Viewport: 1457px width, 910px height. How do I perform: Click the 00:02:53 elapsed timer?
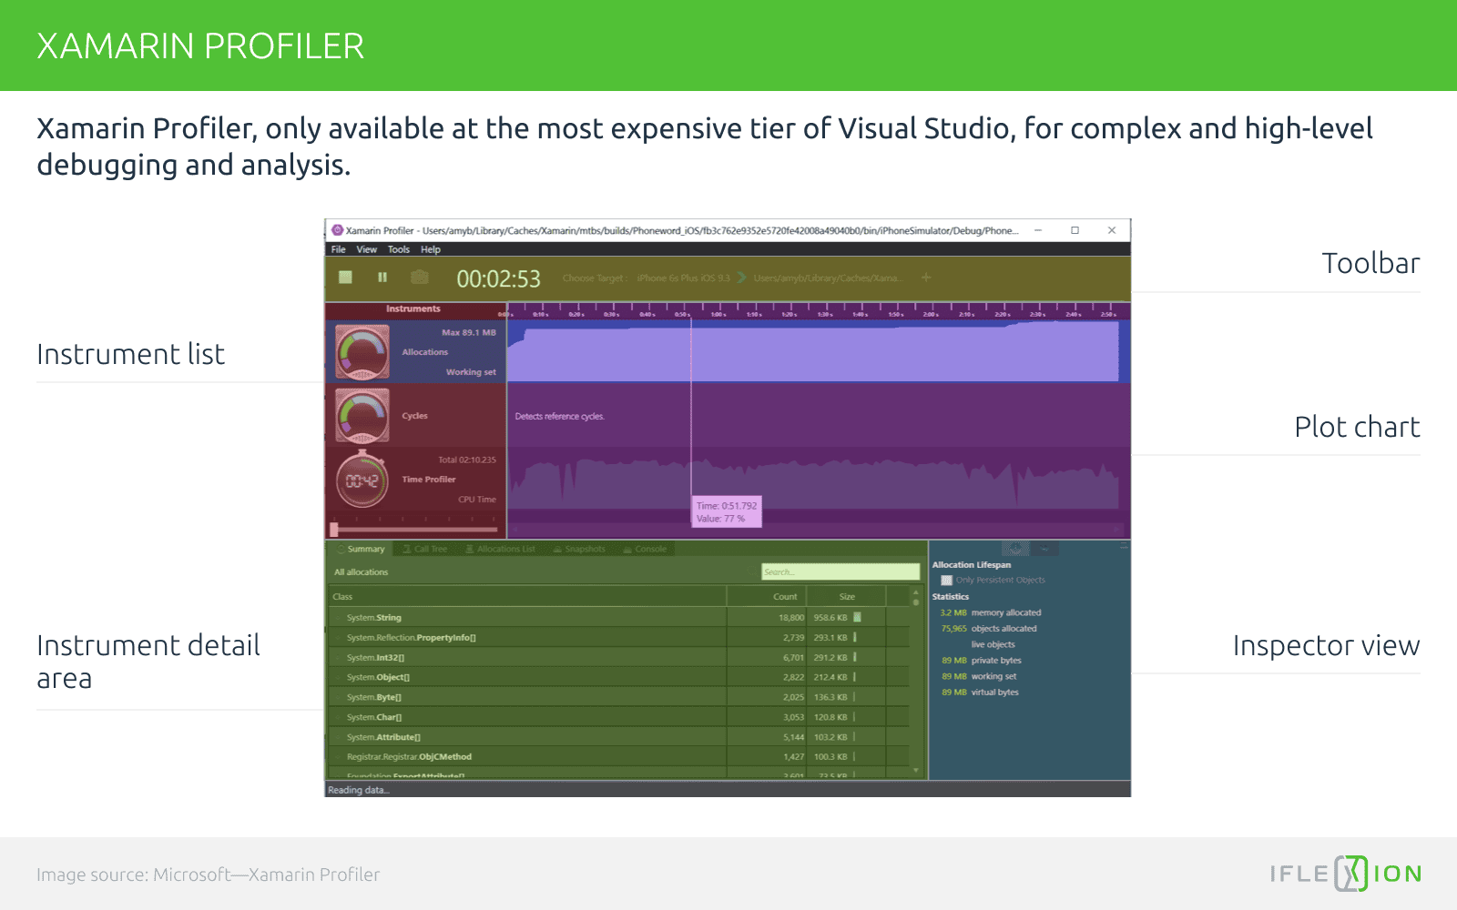pyautogui.click(x=498, y=278)
